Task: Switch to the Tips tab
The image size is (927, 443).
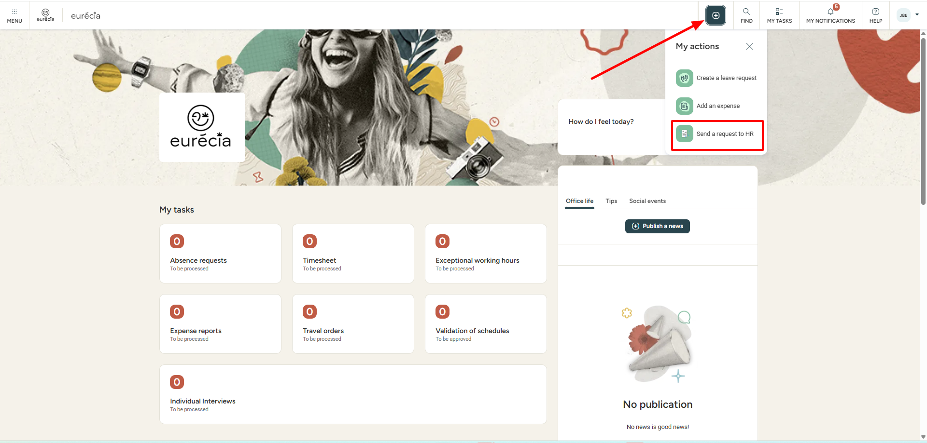Action: point(611,201)
